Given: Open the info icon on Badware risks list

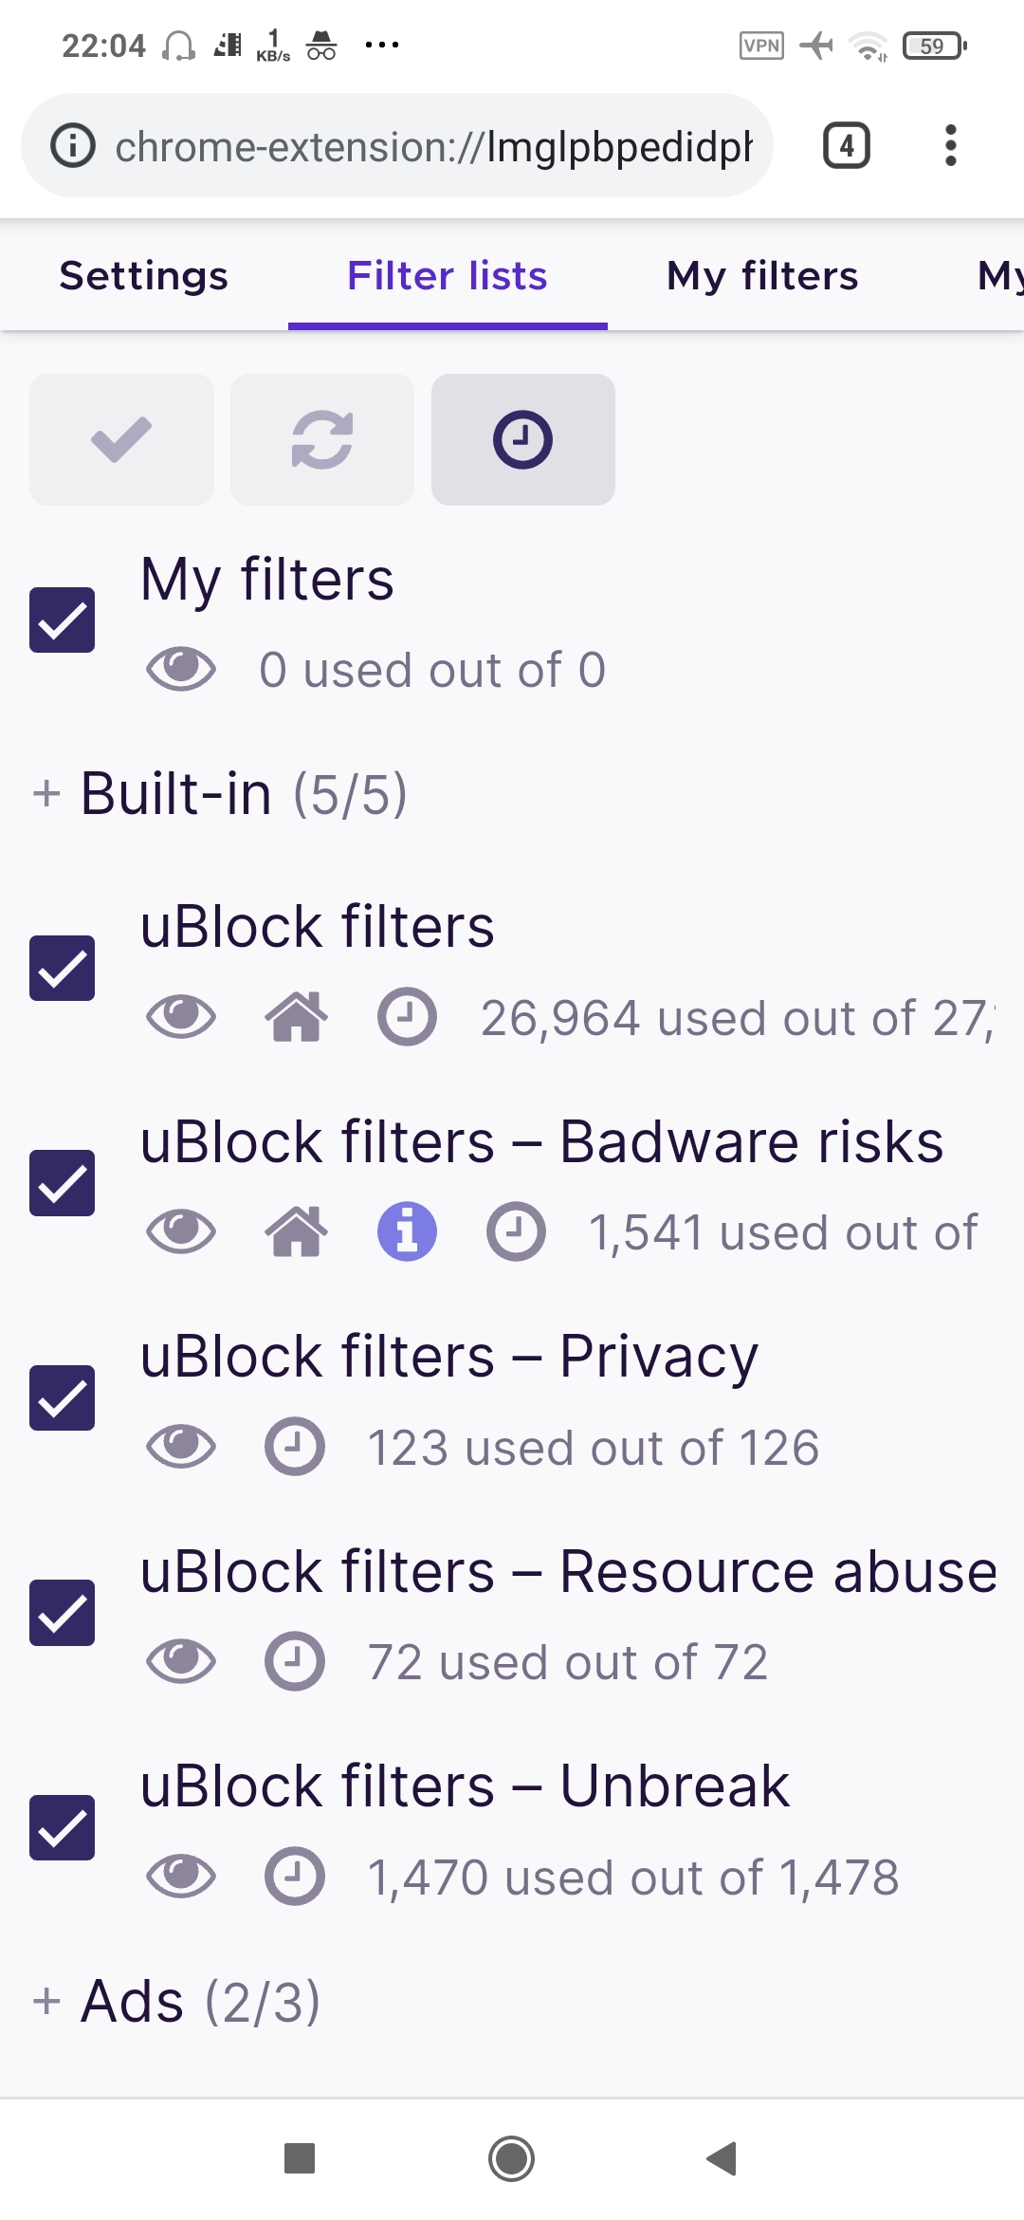Looking at the screenshot, I should (406, 1231).
